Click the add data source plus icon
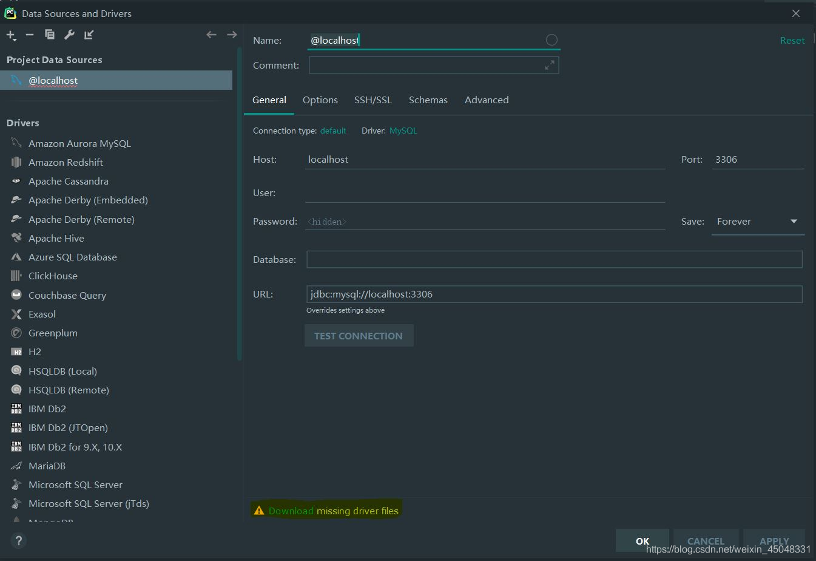This screenshot has height=561, width=816. pos(10,35)
